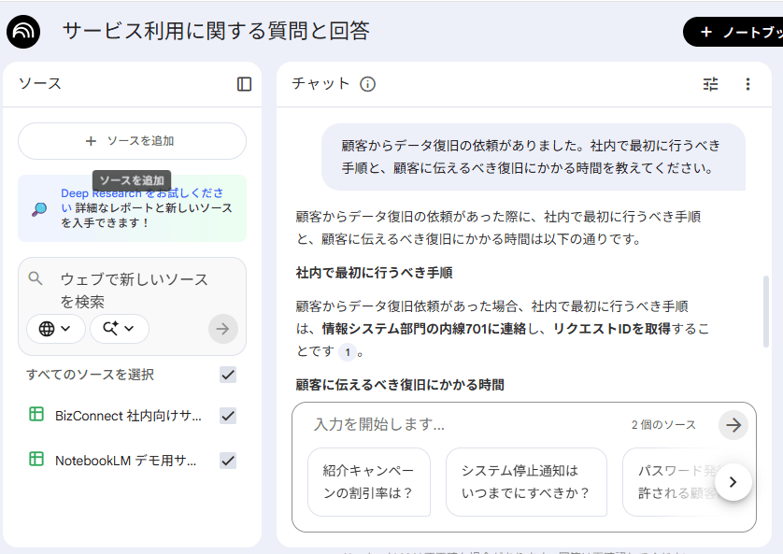The height and width of the screenshot is (554, 783).
Task: View chat details via the info icon
Action: pos(368,83)
